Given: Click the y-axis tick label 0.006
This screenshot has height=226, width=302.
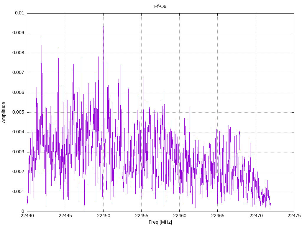Looking at the screenshot, I should (x=18, y=92).
